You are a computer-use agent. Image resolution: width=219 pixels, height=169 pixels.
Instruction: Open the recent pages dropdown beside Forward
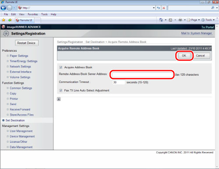14,8
